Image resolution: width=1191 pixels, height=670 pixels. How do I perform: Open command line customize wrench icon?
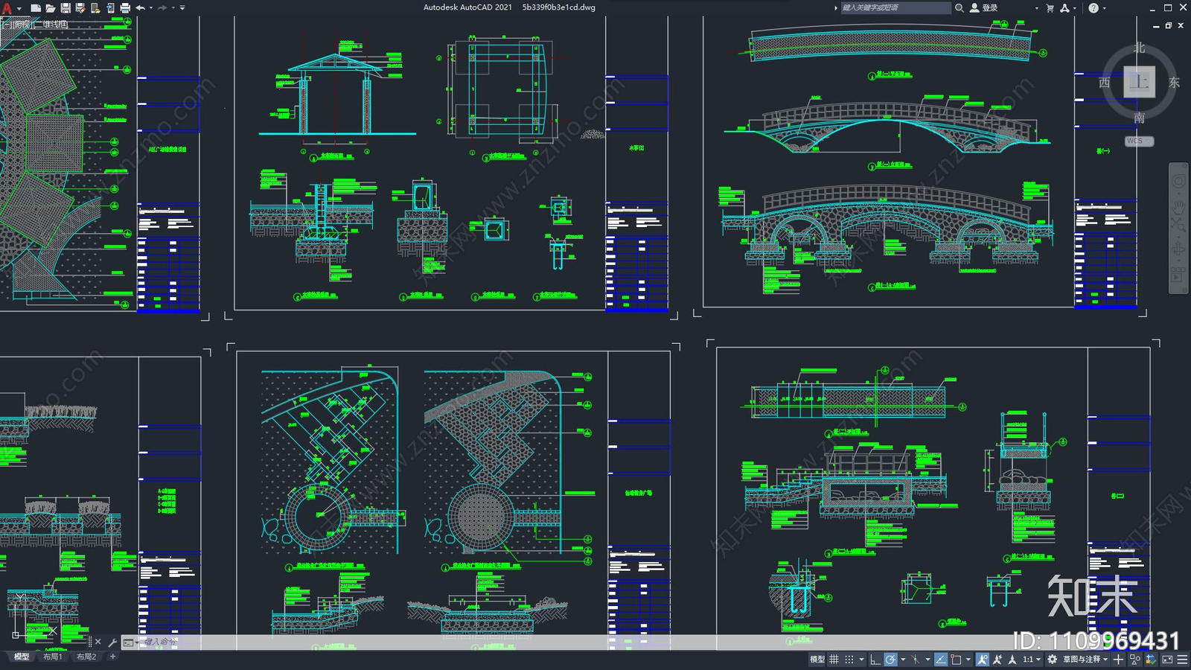pyautogui.click(x=113, y=642)
